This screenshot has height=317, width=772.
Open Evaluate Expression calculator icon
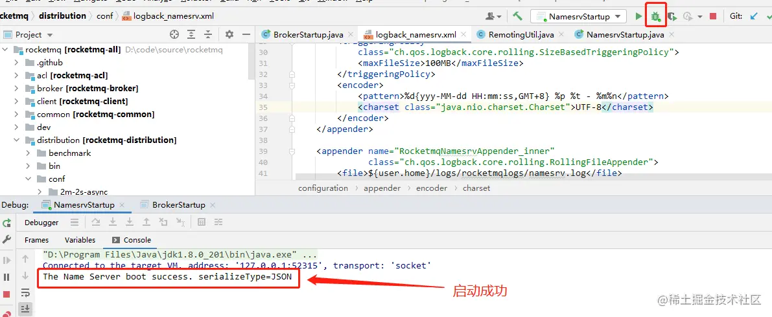click(202, 223)
